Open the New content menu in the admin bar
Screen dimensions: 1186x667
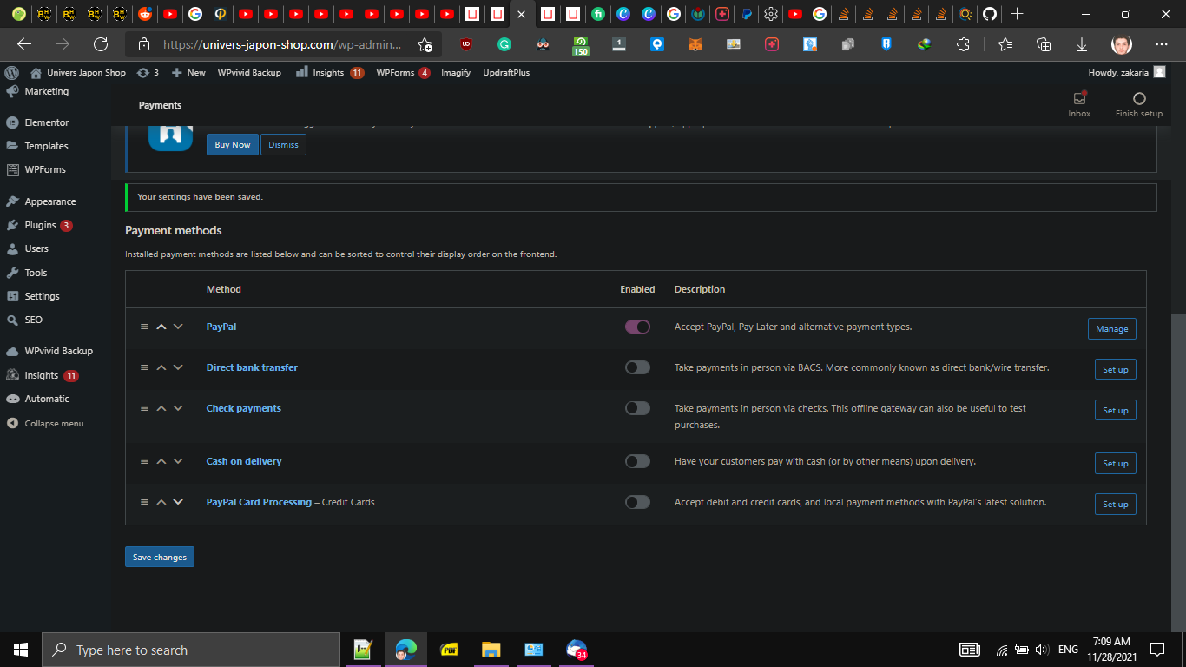188,73
